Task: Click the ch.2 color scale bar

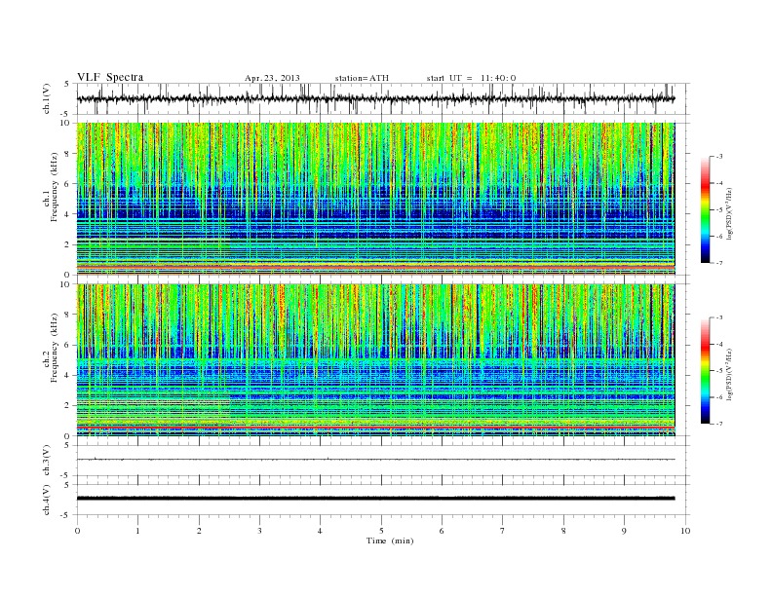Action: [705, 370]
